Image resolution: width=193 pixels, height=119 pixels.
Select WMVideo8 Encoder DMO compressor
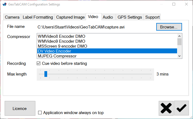tap(61, 36)
